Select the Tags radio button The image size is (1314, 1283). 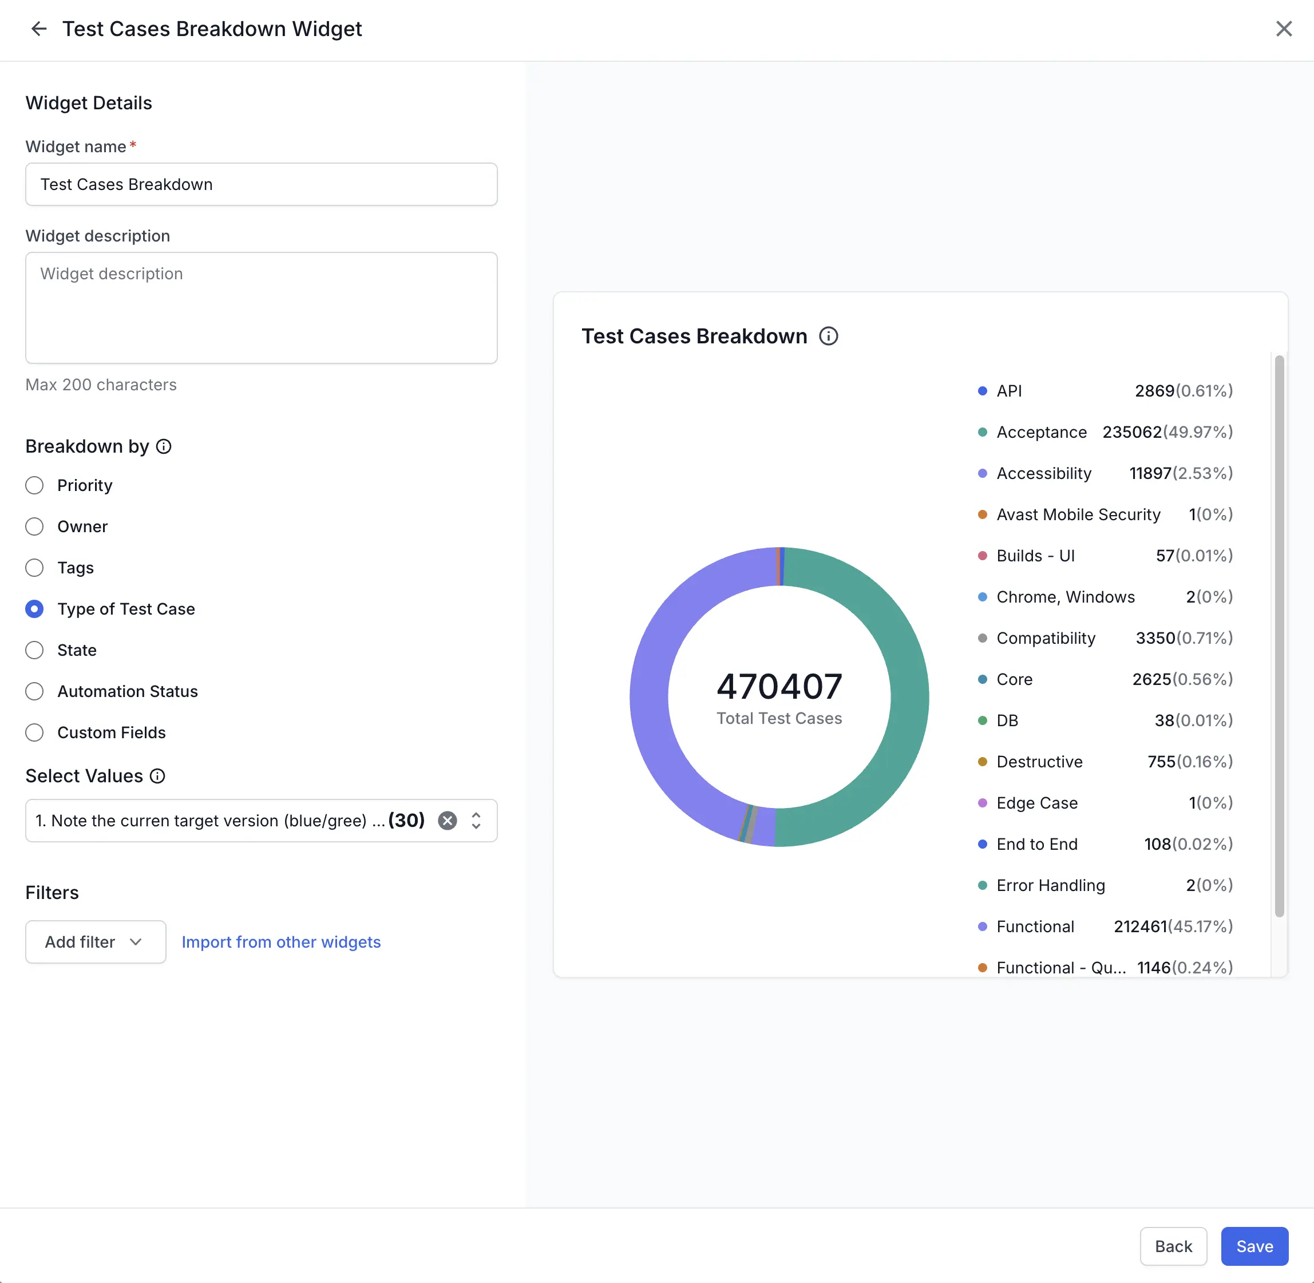(x=34, y=567)
